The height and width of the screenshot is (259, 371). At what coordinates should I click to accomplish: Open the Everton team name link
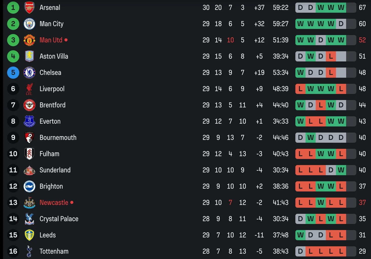click(50, 121)
